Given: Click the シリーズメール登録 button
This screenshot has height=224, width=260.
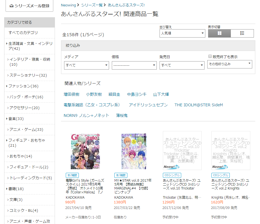Looking at the screenshot, I should (29, 6).
